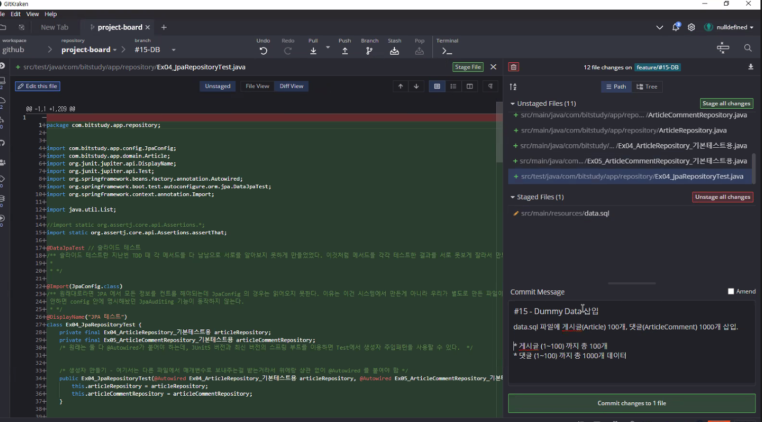Select inline view layout icon
This screenshot has width=762, height=422.
click(453, 87)
